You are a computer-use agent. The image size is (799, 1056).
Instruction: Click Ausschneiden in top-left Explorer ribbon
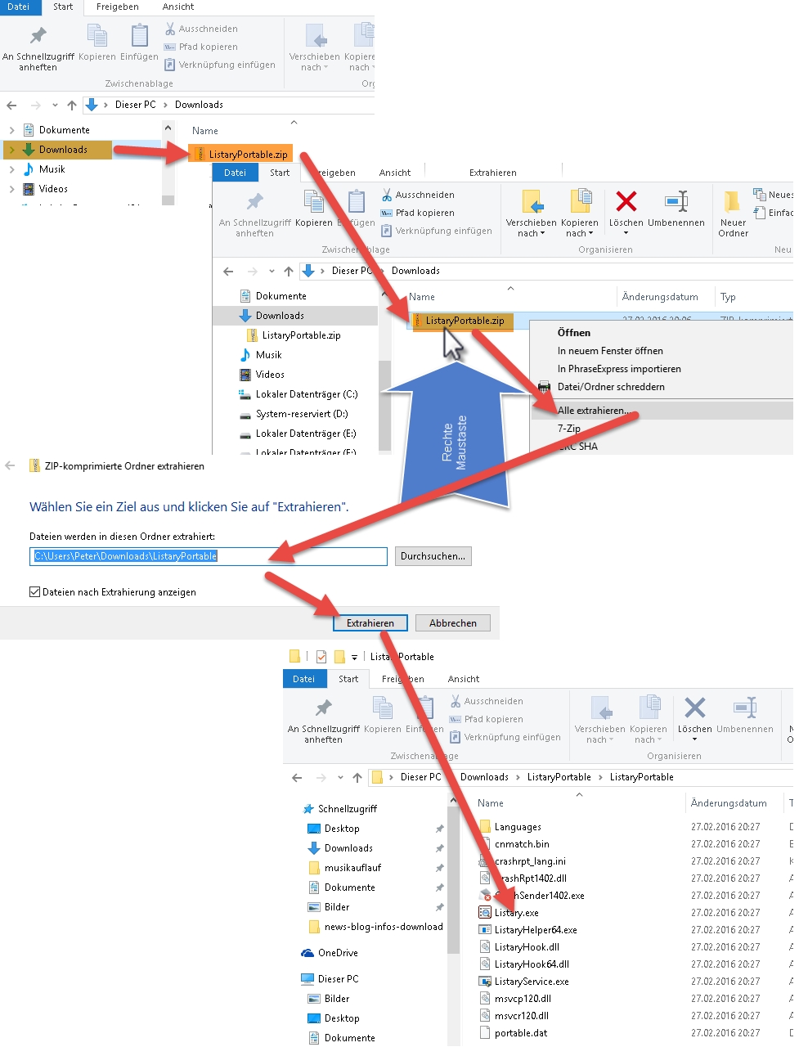(201, 29)
